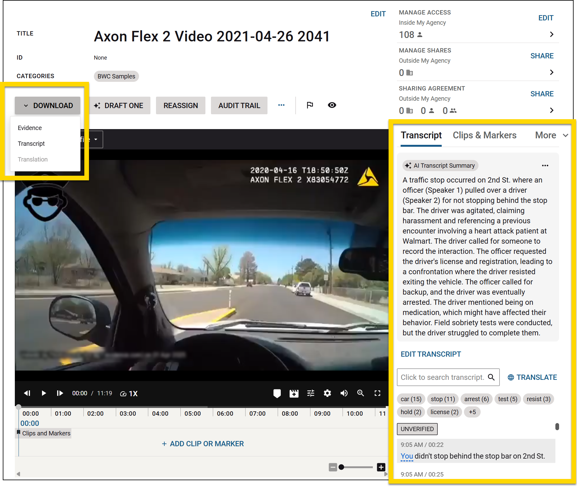577x487 pixels.
Task: Mute the video volume
Action: click(344, 393)
